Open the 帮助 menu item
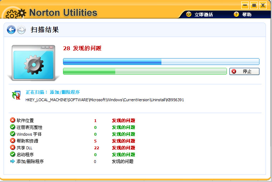 pyautogui.click(x=247, y=14)
